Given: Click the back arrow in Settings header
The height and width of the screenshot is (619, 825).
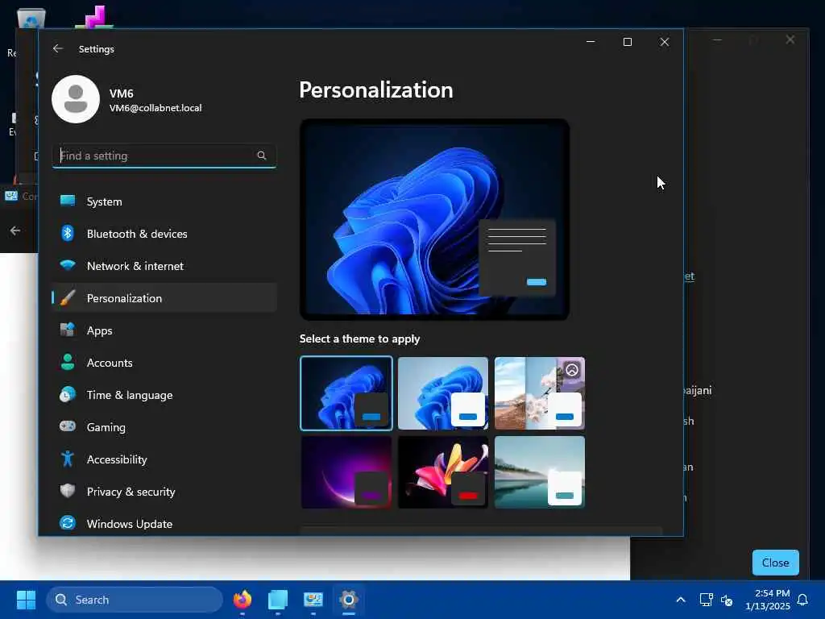Looking at the screenshot, I should pyautogui.click(x=58, y=48).
